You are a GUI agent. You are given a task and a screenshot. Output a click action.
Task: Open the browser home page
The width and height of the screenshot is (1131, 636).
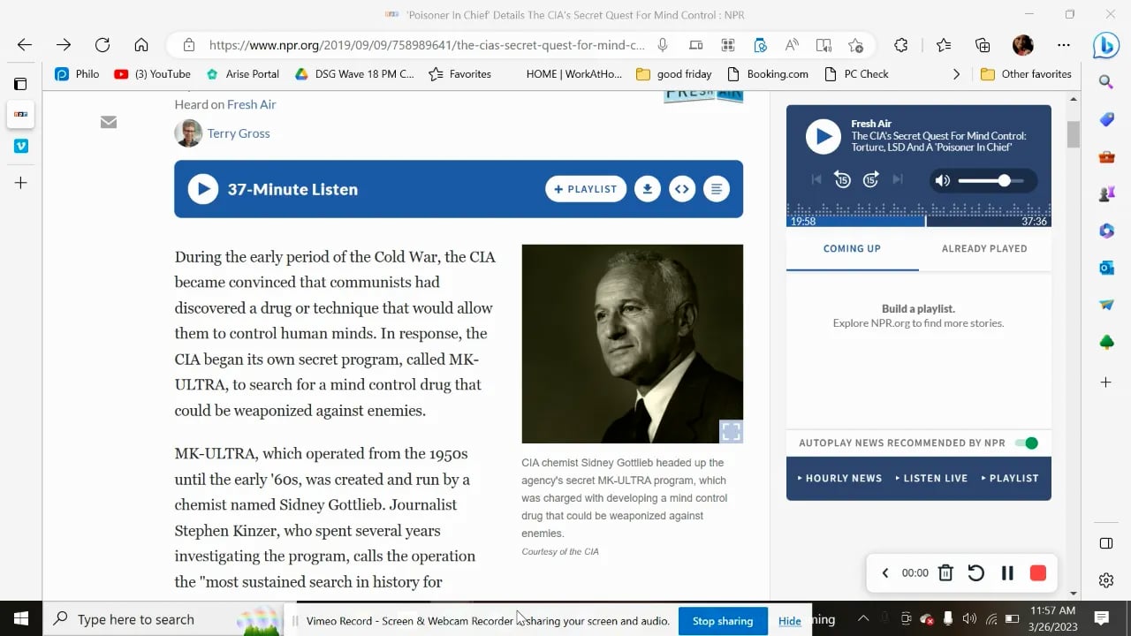(x=141, y=45)
